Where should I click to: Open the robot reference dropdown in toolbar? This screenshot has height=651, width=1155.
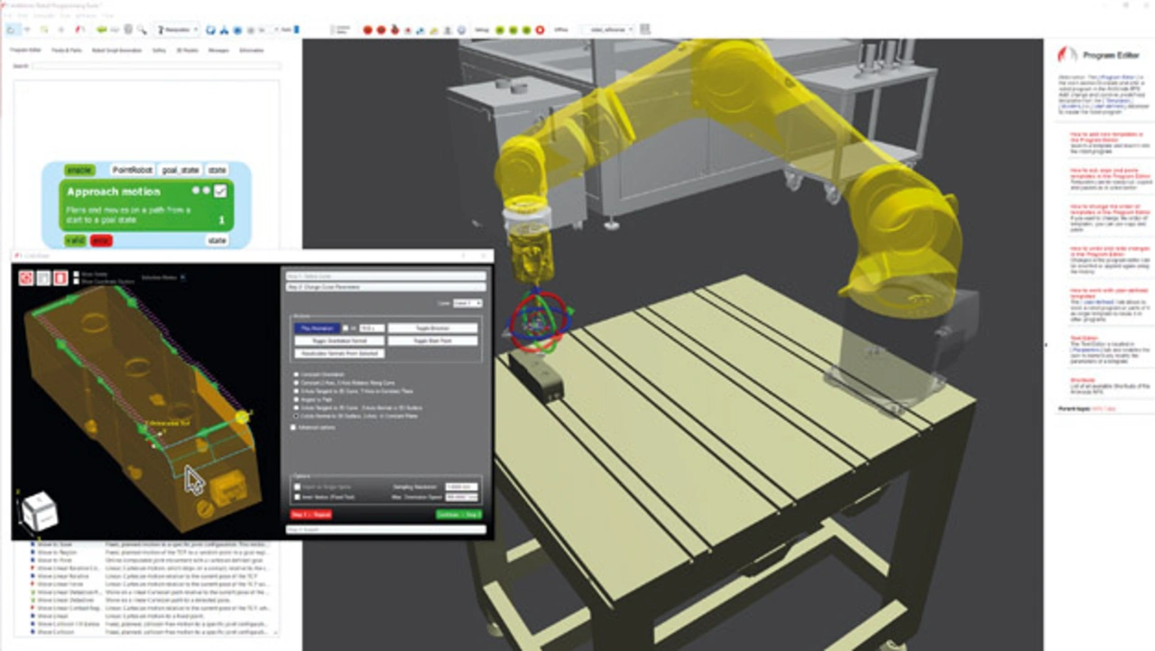[606, 30]
